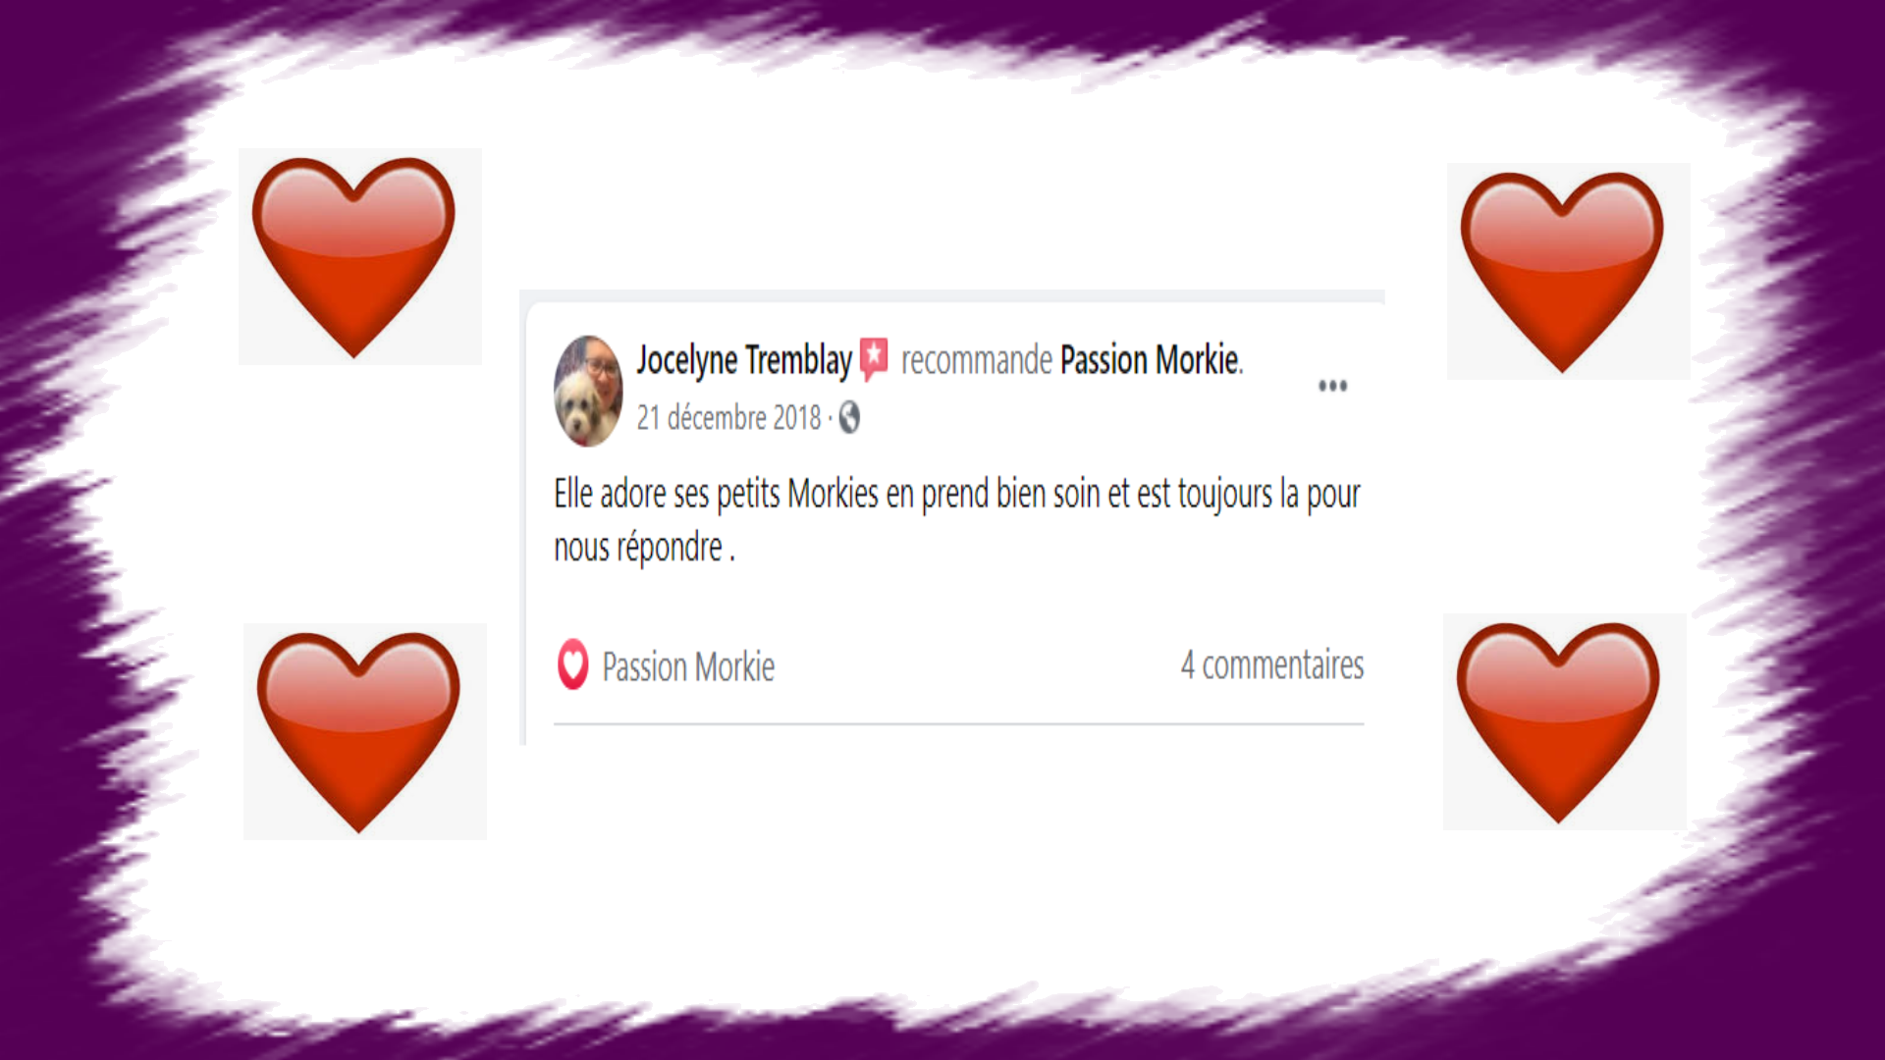Click the nous répondre text line
Image resolution: width=1885 pixels, height=1060 pixels.
click(x=644, y=548)
